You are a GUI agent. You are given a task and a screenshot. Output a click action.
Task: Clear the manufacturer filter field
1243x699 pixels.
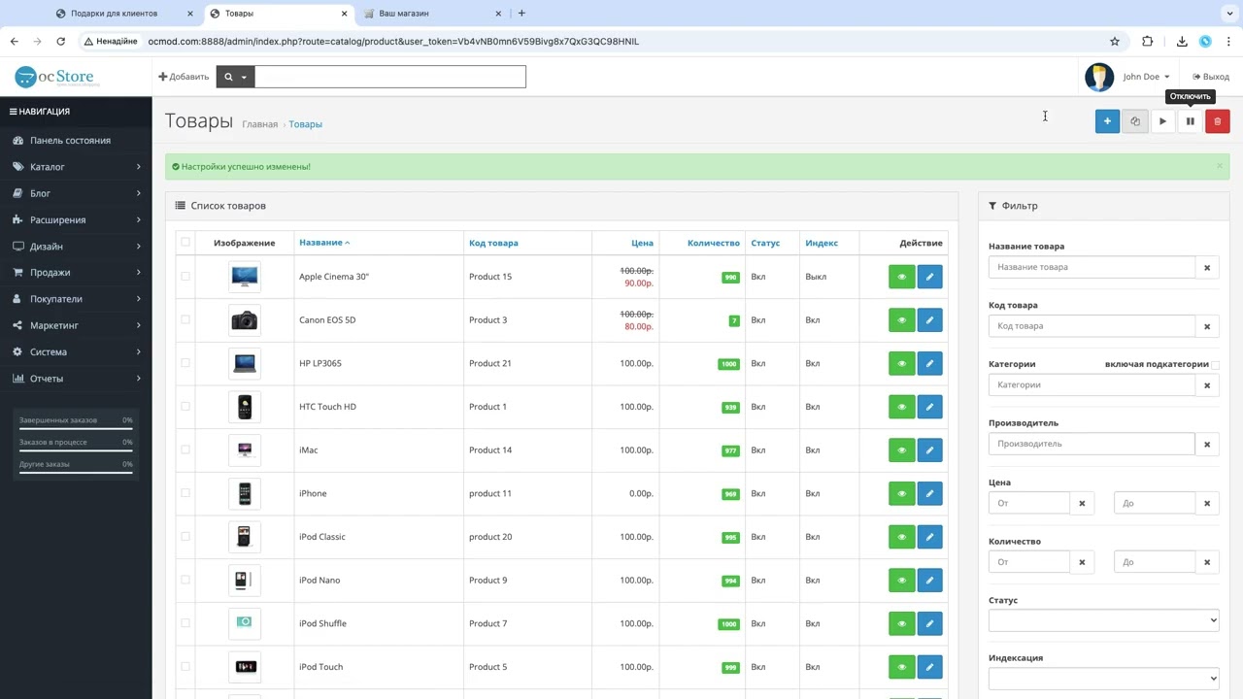click(x=1207, y=444)
